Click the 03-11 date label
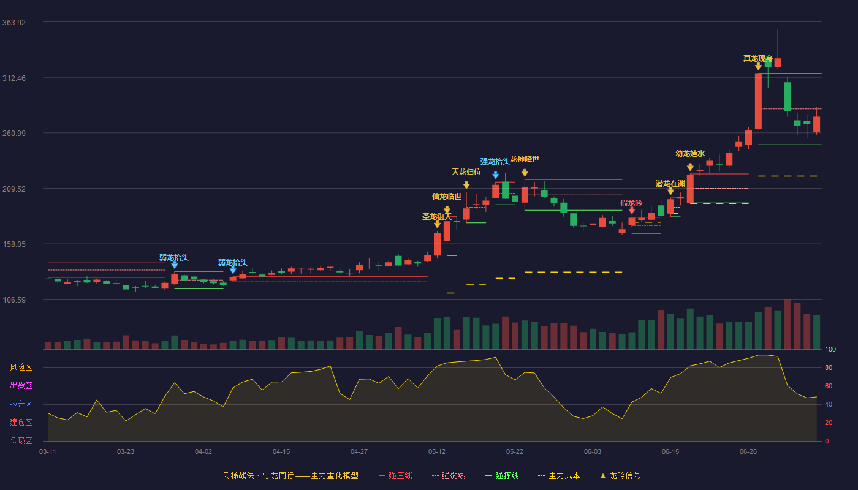The width and height of the screenshot is (858, 490). click(48, 451)
